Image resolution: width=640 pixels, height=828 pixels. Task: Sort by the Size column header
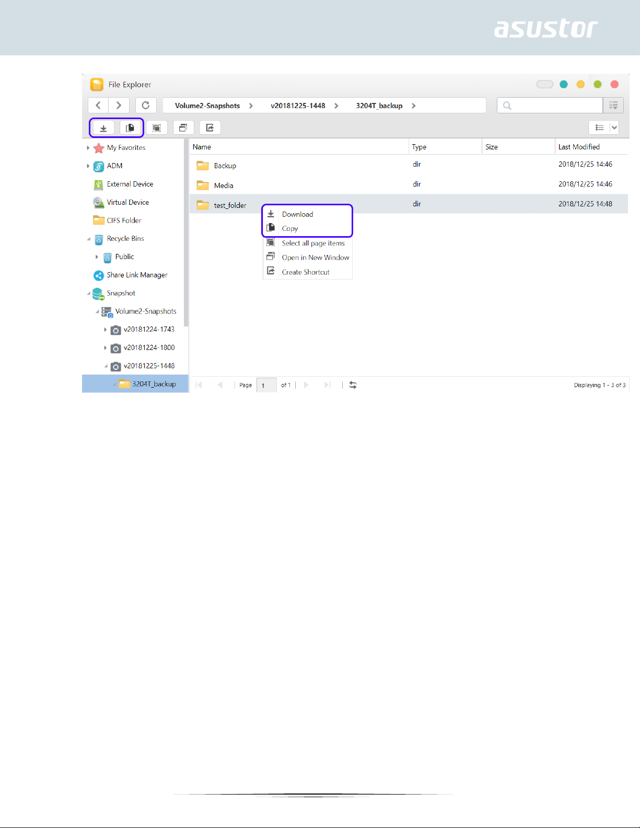518,147
